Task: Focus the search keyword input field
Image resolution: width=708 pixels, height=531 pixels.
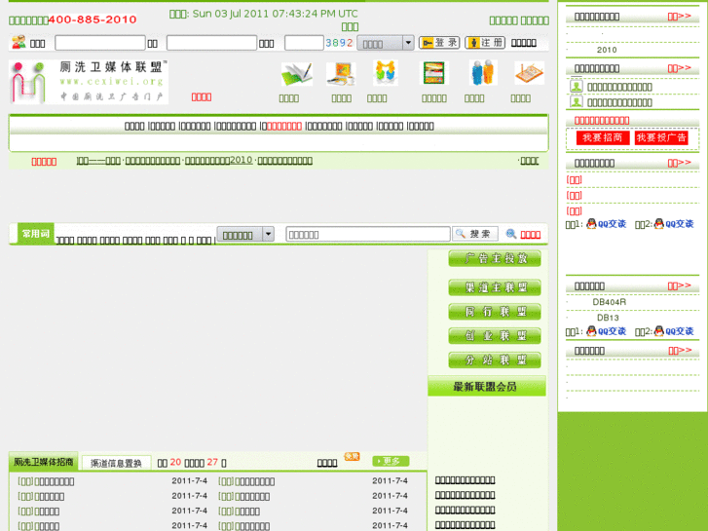Action: 368,234
